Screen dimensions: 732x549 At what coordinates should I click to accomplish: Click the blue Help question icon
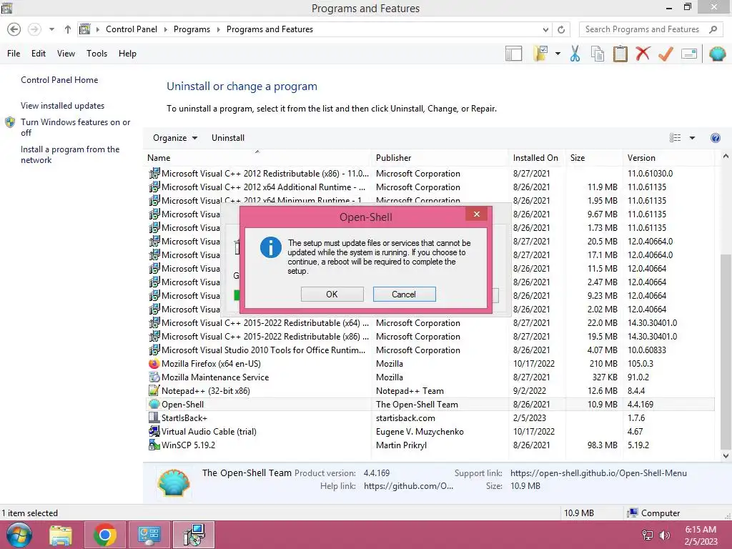(x=715, y=138)
